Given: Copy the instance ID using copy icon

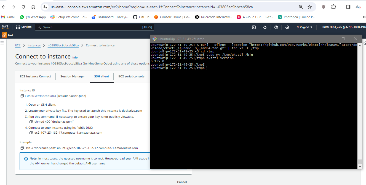Looking at the screenshot, I should 22,96.
